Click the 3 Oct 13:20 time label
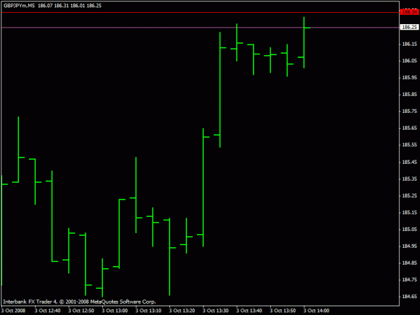420x315 pixels. (182, 311)
